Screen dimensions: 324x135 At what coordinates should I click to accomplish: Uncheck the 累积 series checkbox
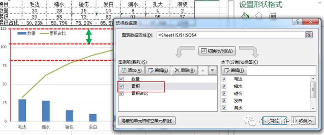[121, 86]
